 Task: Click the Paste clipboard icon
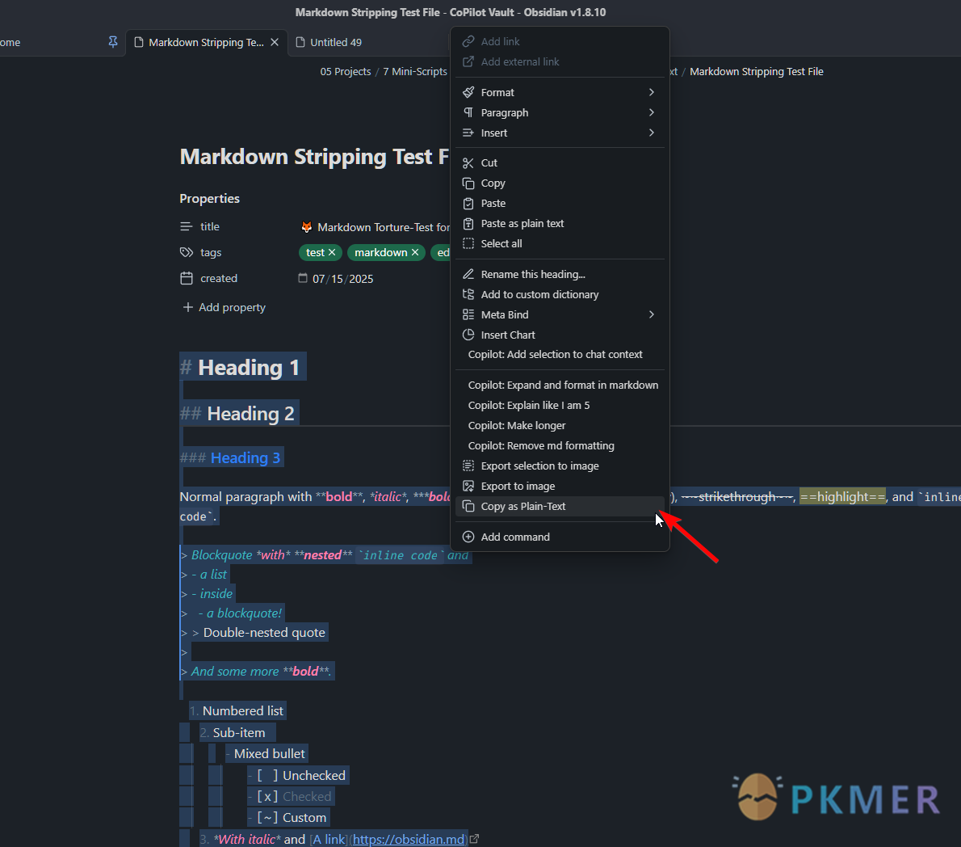click(468, 204)
